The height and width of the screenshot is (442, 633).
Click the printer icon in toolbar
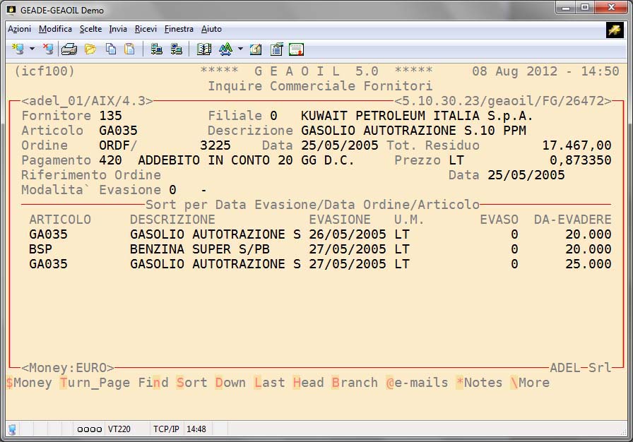tap(69, 49)
